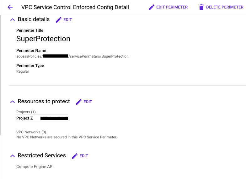
Task: Click the Delete Perimeter trash icon
Action: 201,7
